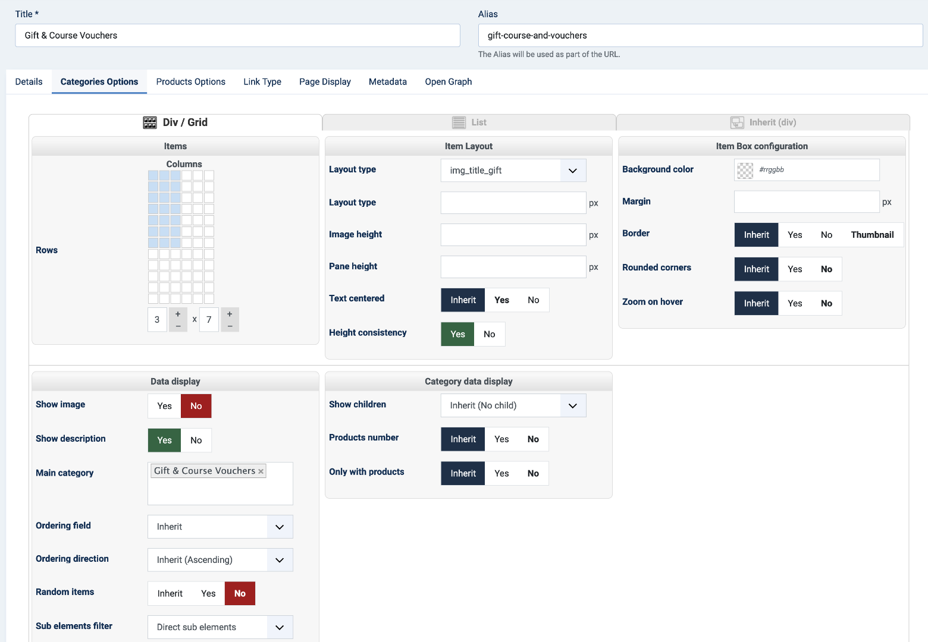Increase rows count with the plus button
928x642 pixels.
[x=230, y=314]
